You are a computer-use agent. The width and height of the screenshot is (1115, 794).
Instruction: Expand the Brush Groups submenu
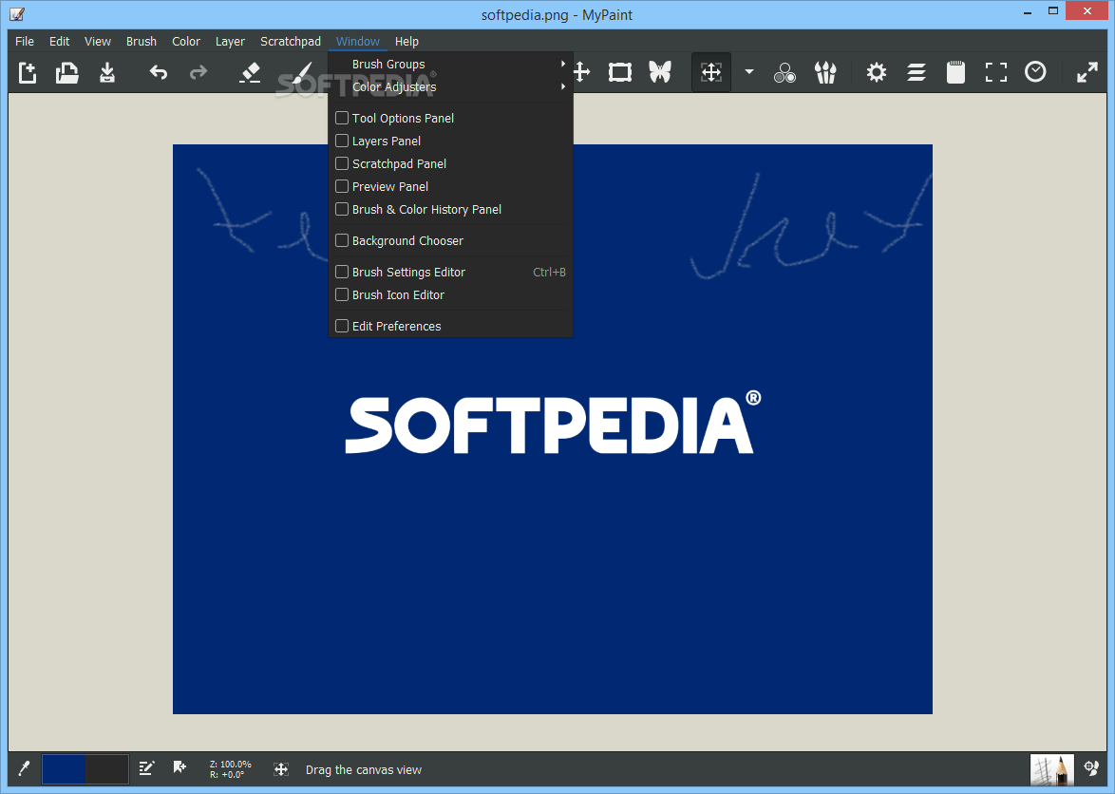pyautogui.click(x=451, y=64)
